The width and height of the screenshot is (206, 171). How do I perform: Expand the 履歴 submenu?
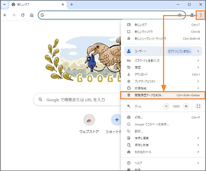[x=161, y=68]
